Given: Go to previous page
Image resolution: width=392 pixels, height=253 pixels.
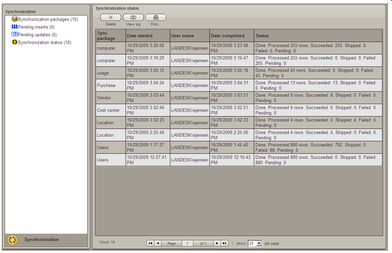Looking at the screenshot, I should point(158,243).
